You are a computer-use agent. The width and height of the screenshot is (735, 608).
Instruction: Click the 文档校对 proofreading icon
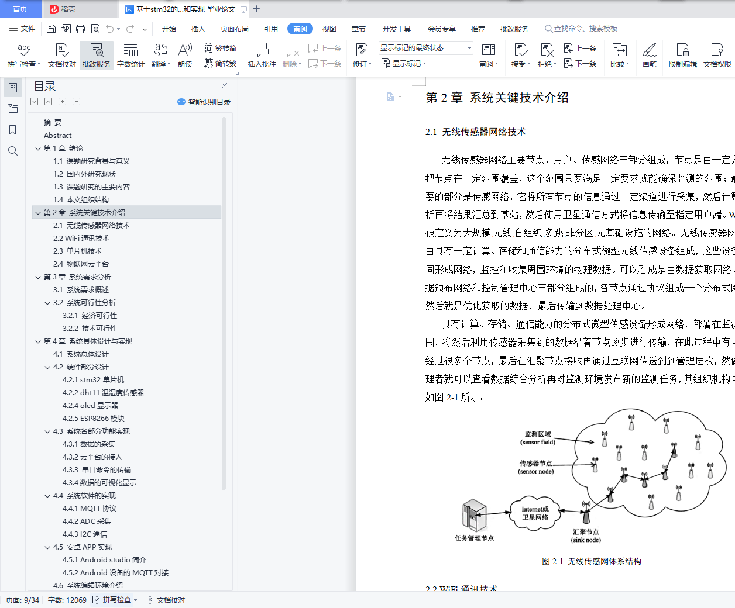(61, 56)
